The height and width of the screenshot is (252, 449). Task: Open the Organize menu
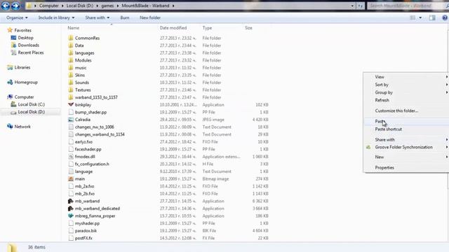point(17,17)
